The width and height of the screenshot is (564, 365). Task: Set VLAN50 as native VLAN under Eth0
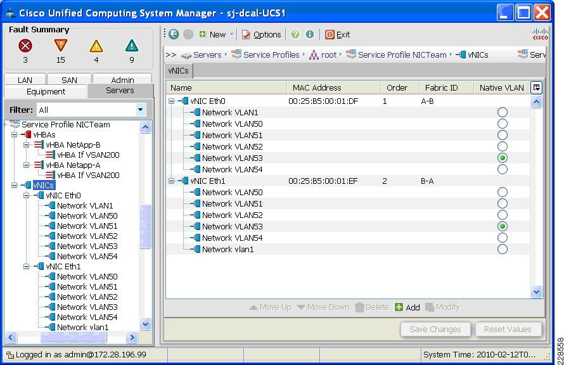[503, 124]
